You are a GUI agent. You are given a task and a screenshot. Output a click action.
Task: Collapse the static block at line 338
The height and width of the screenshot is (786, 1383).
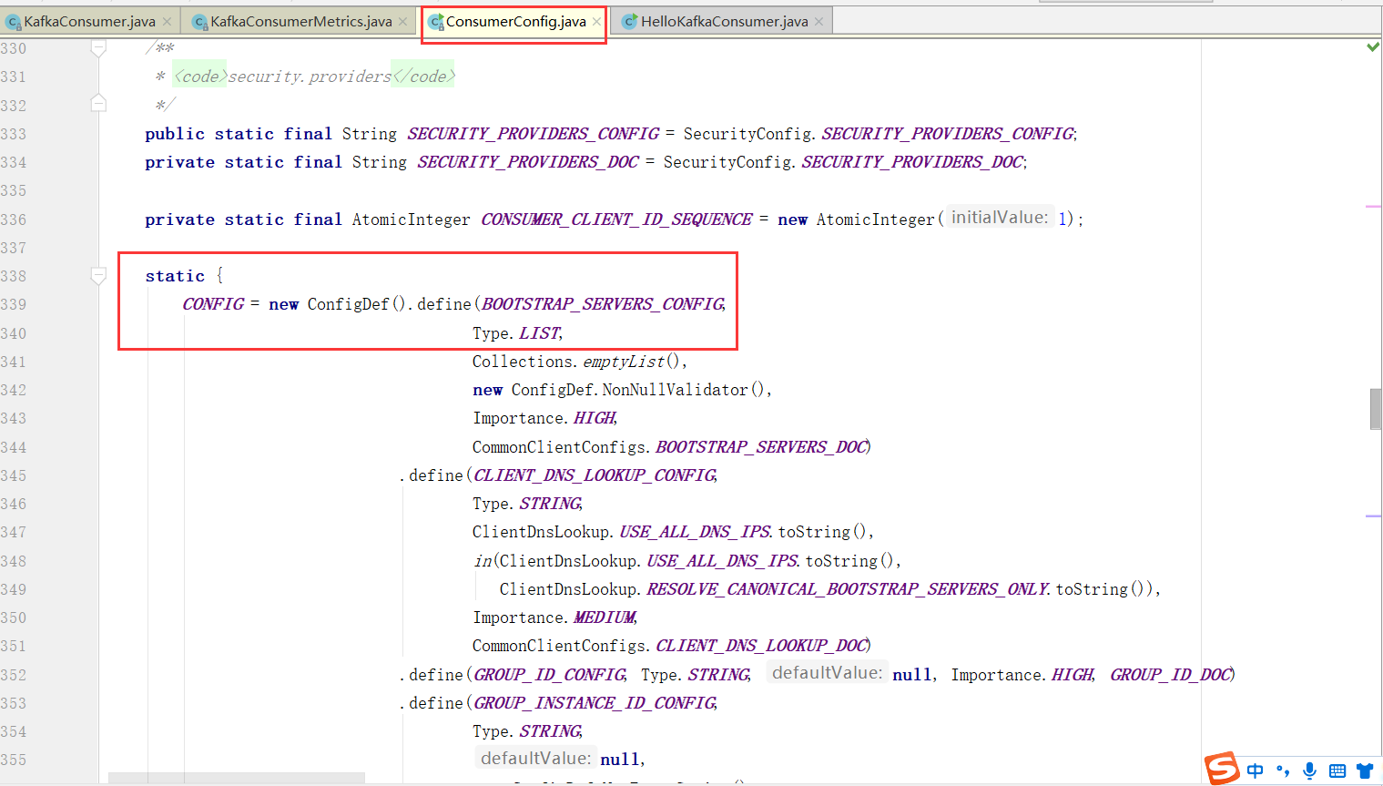[x=98, y=276]
